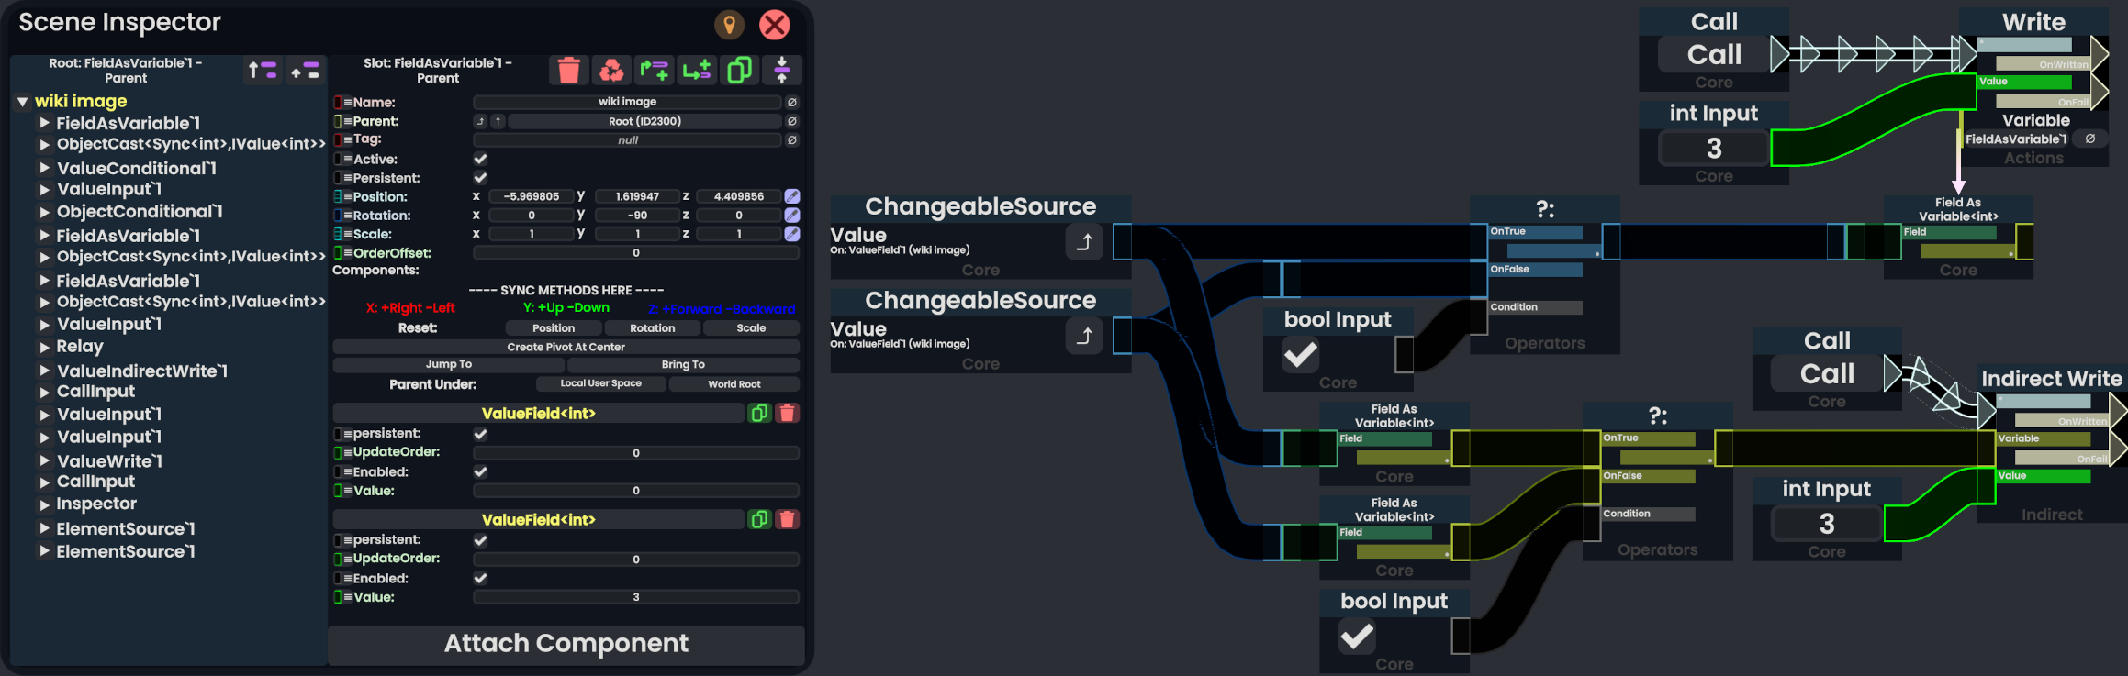The width and height of the screenshot is (2128, 676).
Task: Delete the second ValueField<int> component
Action: (x=787, y=520)
